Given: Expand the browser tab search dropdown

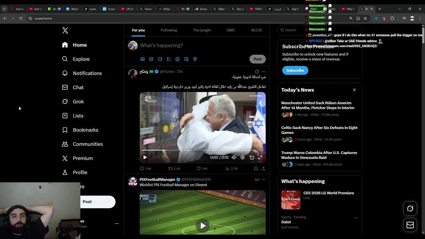Looking at the screenshot, I should tap(4, 9).
